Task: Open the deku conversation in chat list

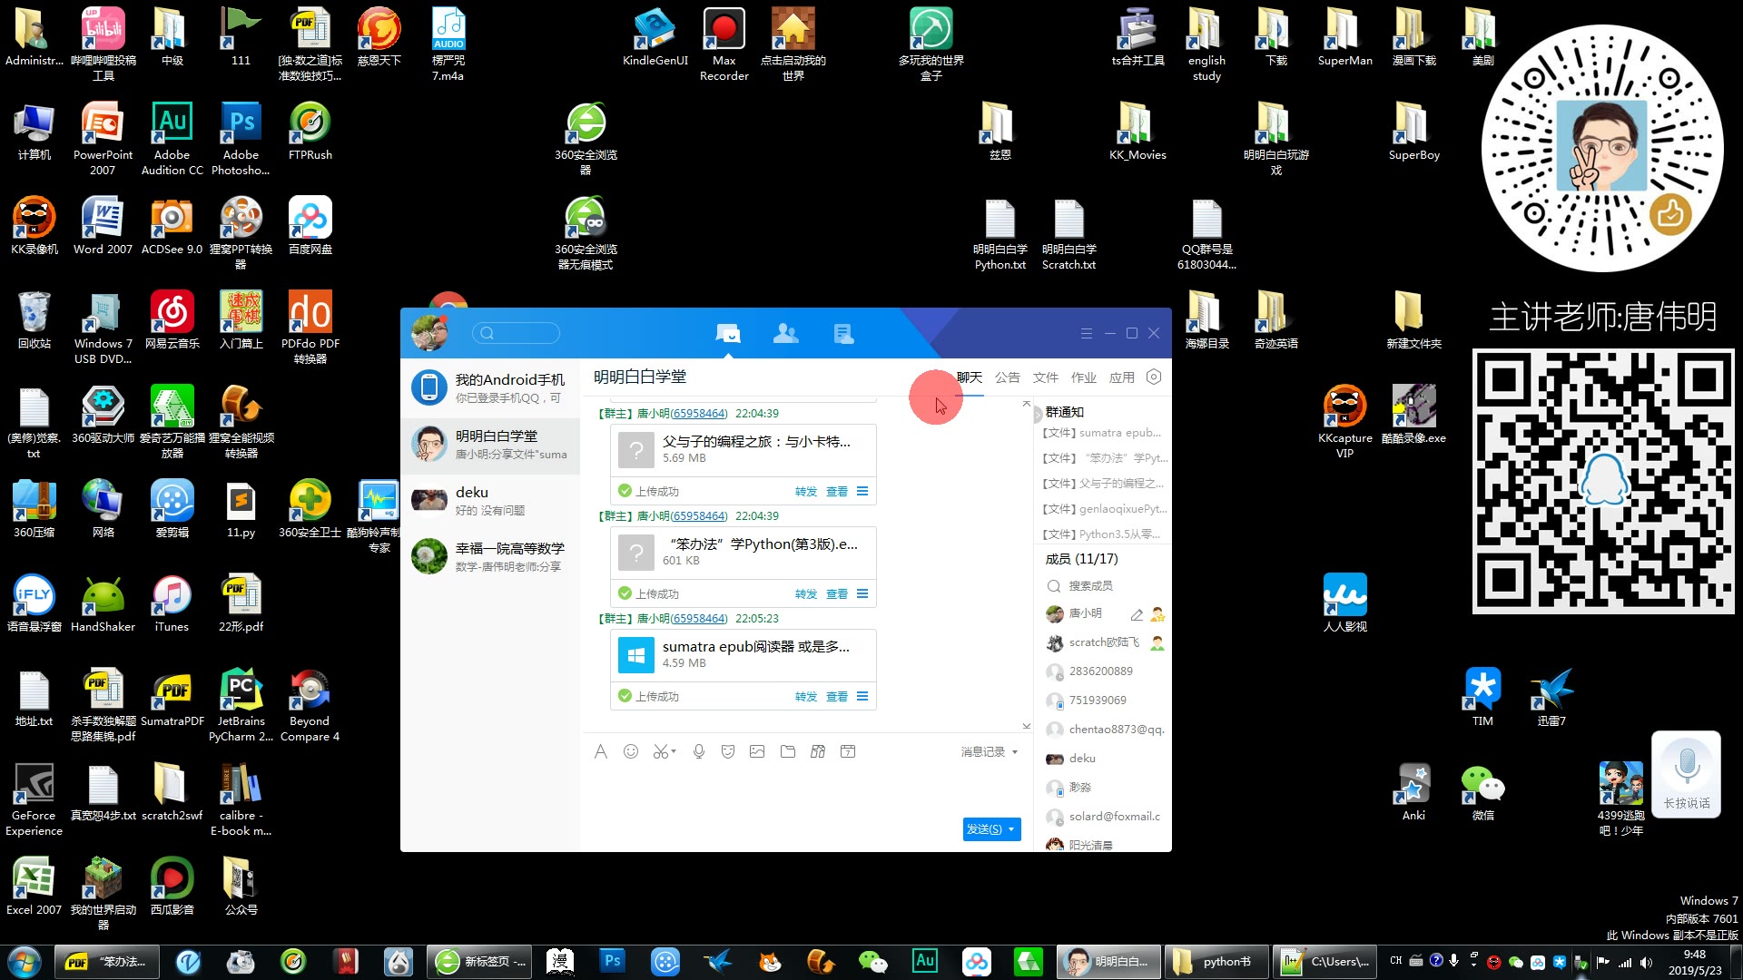Action: tap(490, 500)
